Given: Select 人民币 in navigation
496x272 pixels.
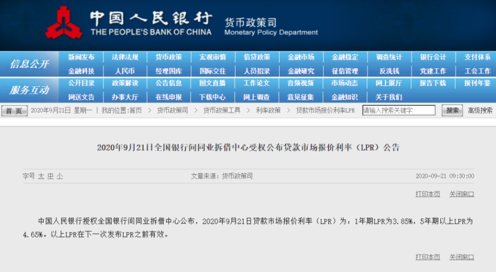Looking at the screenshot, I should point(125,71).
